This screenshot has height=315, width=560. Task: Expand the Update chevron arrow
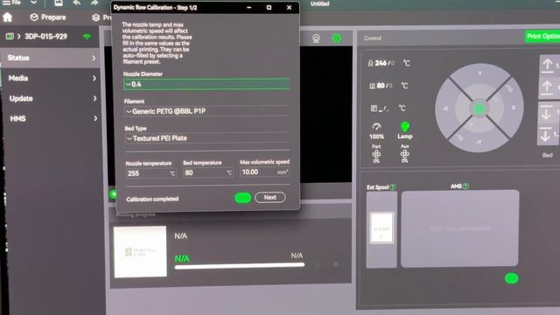click(x=94, y=98)
